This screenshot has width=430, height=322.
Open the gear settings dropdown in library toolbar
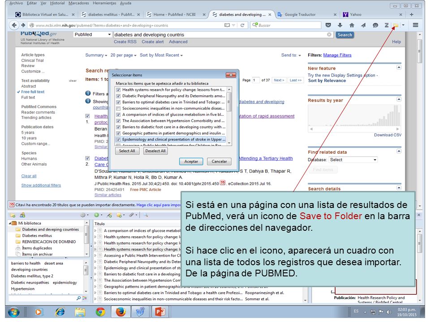pos(84,215)
